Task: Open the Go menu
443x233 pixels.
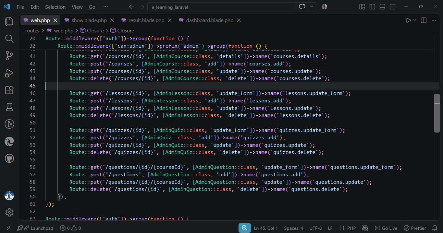Action: tap(92, 7)
